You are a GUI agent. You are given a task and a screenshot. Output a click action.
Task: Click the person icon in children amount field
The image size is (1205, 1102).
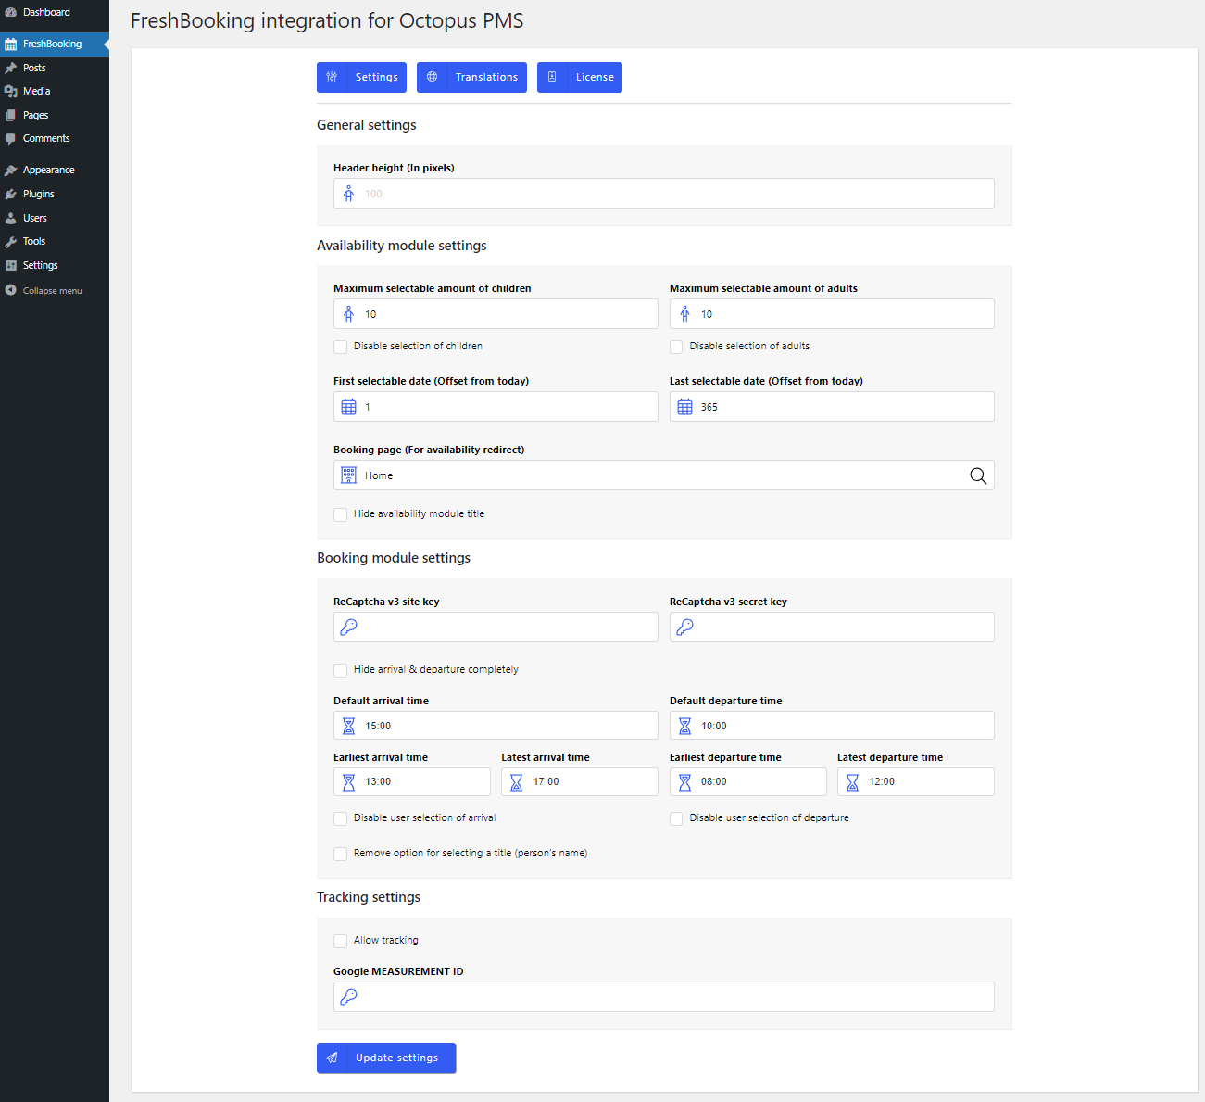[x=348, y=314]
